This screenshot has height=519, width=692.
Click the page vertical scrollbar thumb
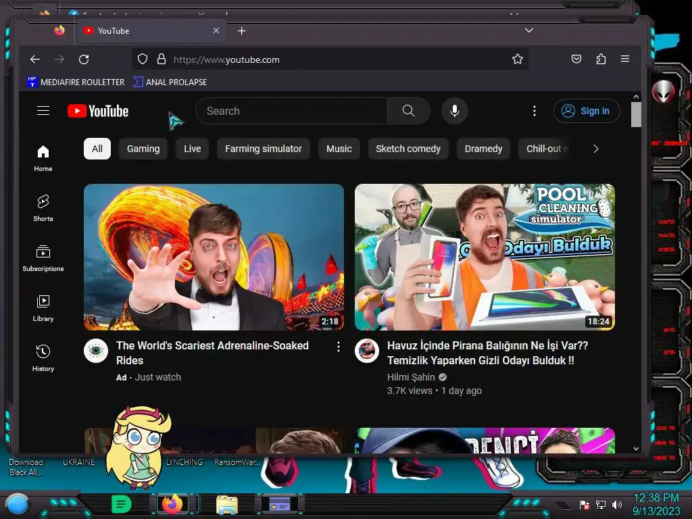click(x=635, y=115)
